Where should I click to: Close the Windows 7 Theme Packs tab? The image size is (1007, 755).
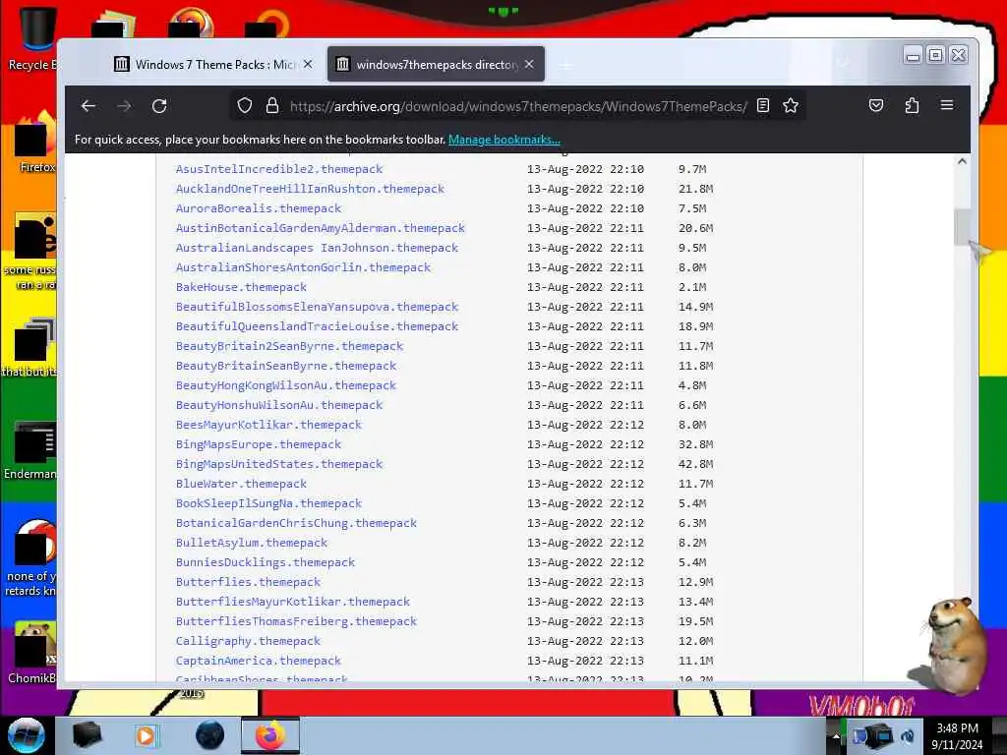tap(308, 64)
